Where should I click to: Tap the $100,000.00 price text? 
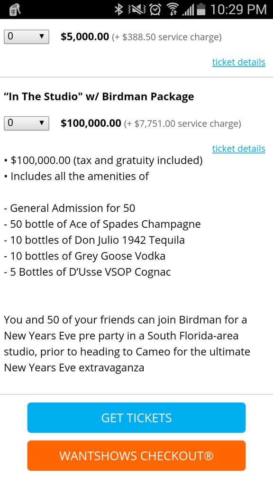pyautogui.click(x=91, y=123)
